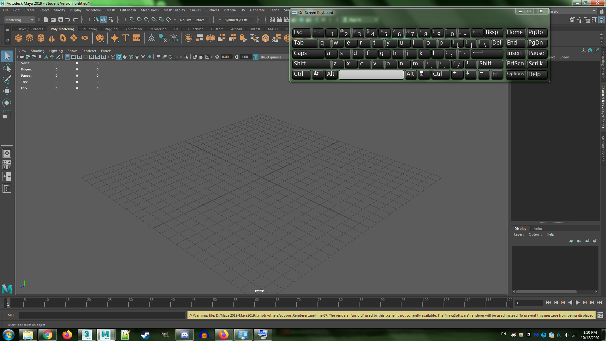The image size is (606, 341).
Task: Click the SVG import shelf icon
Action: [137, 38]
